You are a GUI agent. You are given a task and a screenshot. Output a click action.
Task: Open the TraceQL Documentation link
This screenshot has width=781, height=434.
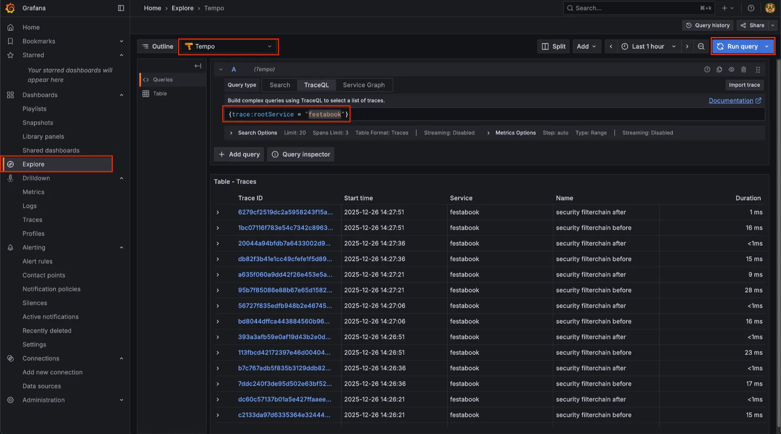pos(731,101)
